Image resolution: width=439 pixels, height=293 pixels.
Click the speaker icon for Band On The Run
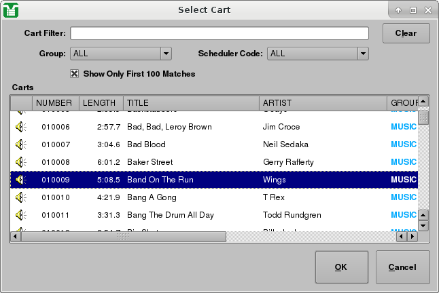pyautogui.click(x=20, y=180)
